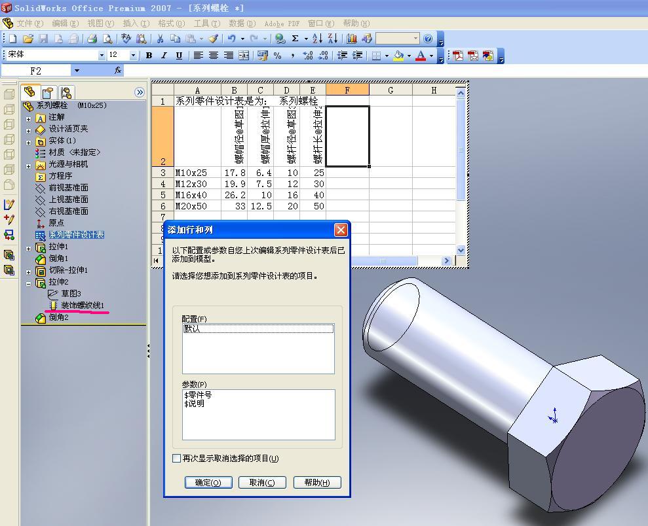Click the AutoSum sigma icon
The height and width of the screenshot is (526, 648).
[295, 39]
